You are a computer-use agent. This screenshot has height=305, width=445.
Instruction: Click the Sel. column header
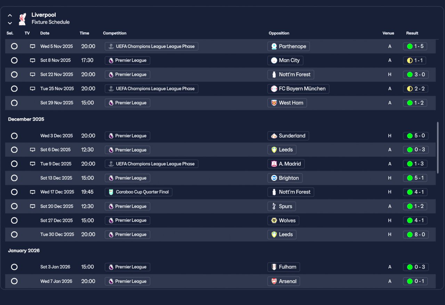coord(10,33)
